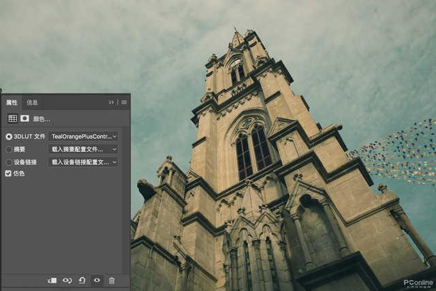This screenshot has width=436, height=291.
Task: Open the 载入摘要配置文件 dropdown
Action: click(83, 149)
